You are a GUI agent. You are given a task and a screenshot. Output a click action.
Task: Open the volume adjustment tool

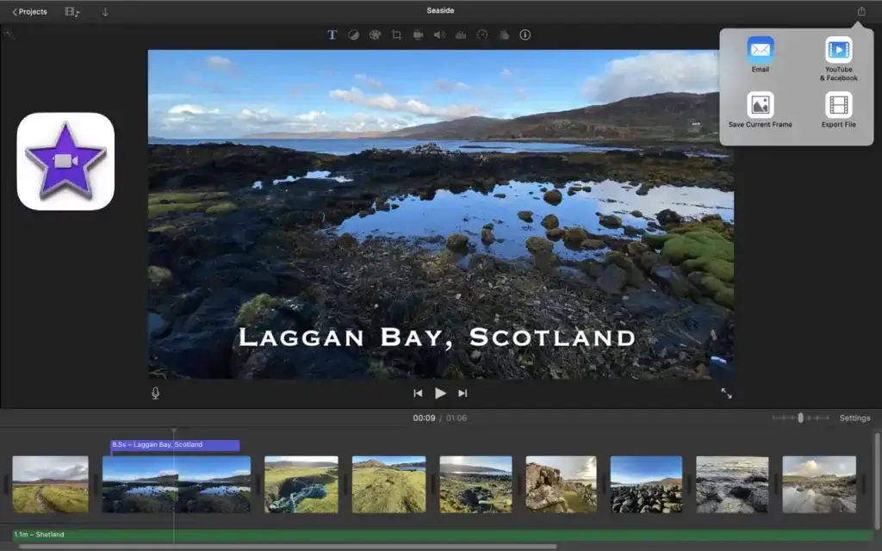pyautogui.click(x=439, y=35)
